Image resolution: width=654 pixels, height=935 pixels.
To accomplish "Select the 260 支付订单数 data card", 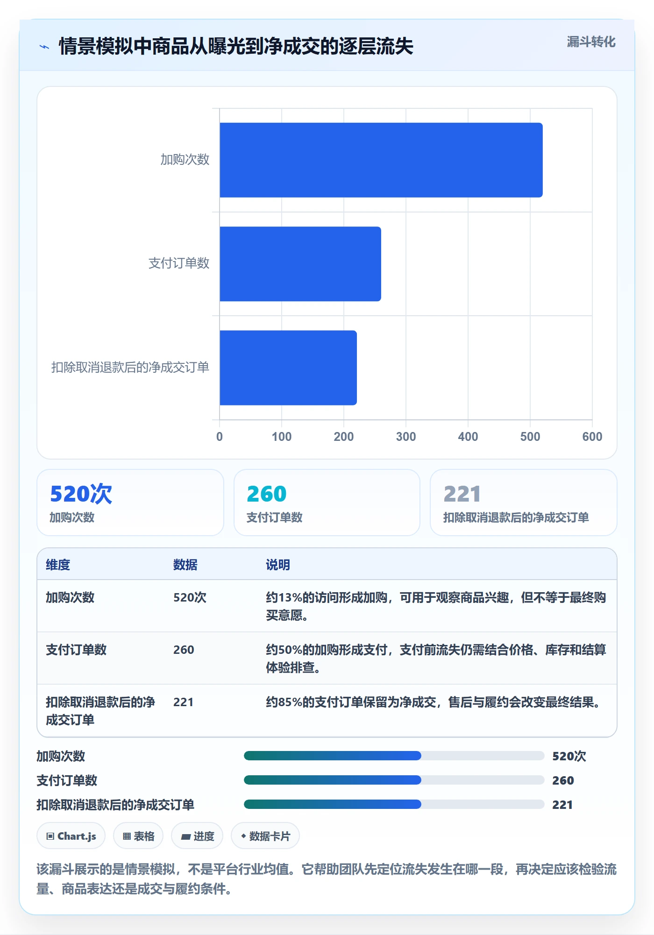I will coord(327,503).
